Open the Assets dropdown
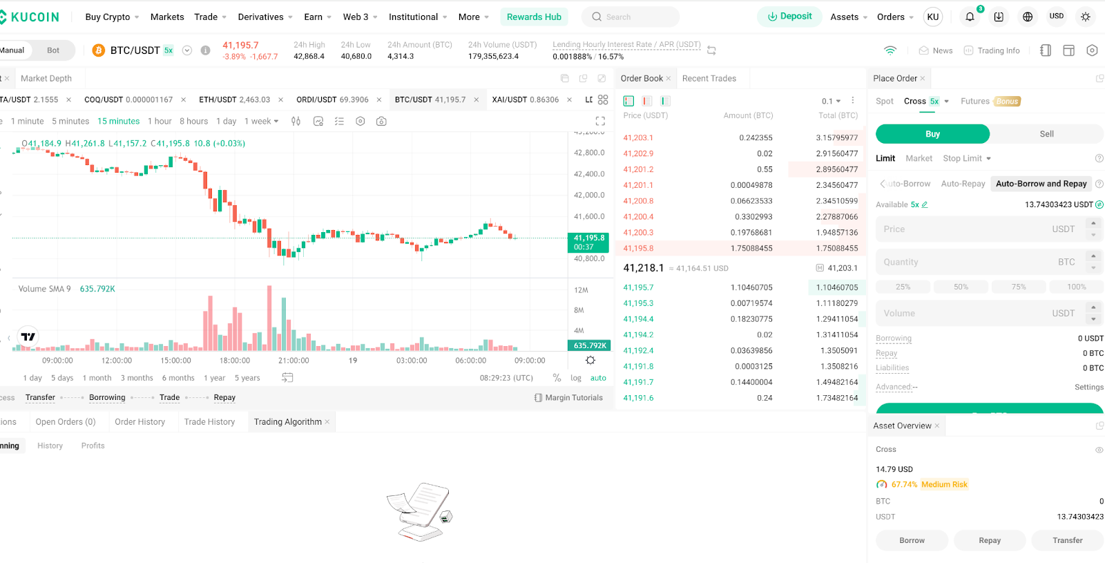This screenshot has height=563, width=1105. (849, 17)
